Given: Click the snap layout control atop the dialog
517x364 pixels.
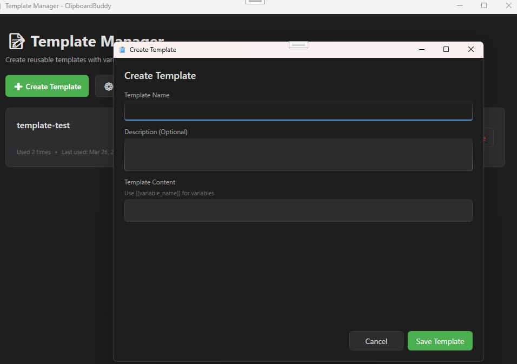Looking at the screenshot, I should click(299, 45).
